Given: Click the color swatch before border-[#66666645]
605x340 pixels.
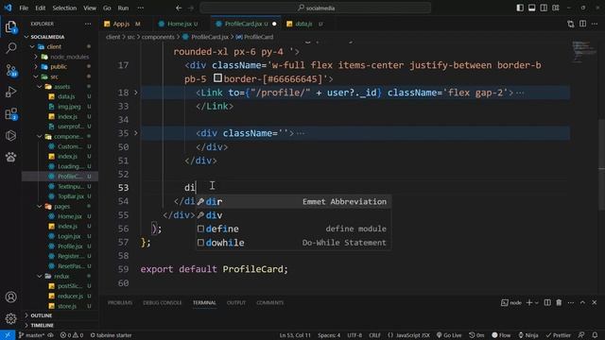Looking at the screenshot, I should (x=217, y=78).
